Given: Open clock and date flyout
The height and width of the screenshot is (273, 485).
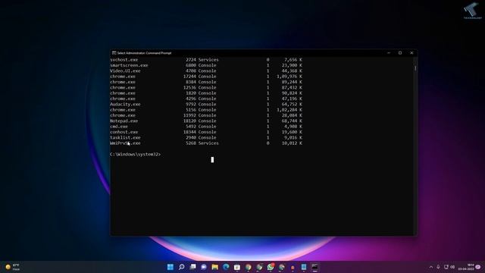Looking at the screenshot, I should pyautogui.click(x=467, y=267).
